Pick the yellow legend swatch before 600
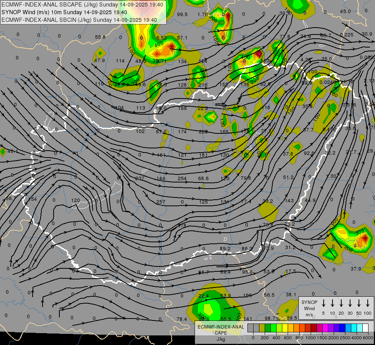375x345 pixels. 285,328
